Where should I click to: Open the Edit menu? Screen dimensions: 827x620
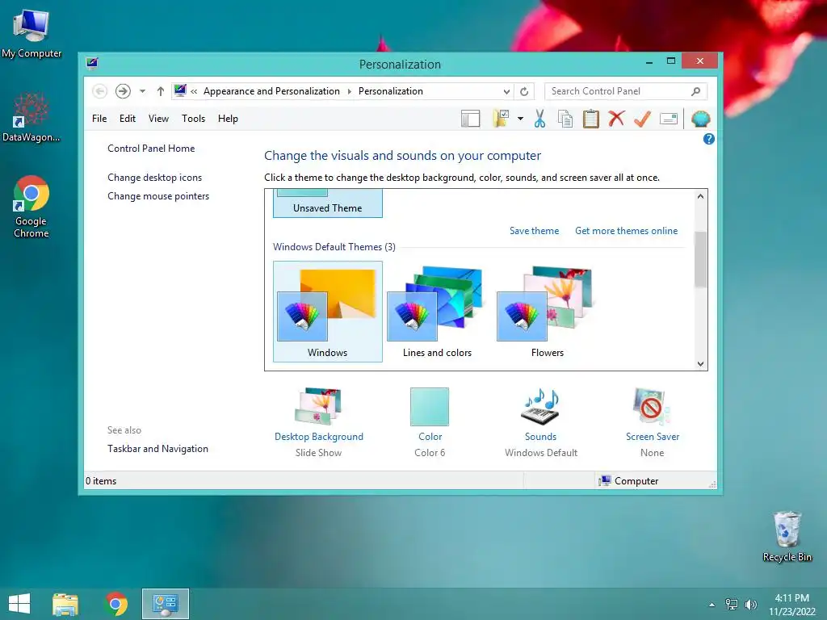(127, 119)
